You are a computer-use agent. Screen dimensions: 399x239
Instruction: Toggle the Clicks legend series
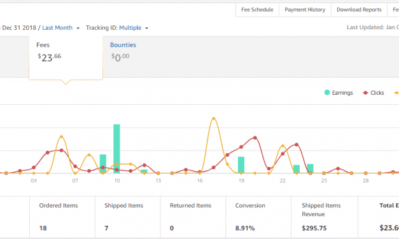tap(374, 93)
